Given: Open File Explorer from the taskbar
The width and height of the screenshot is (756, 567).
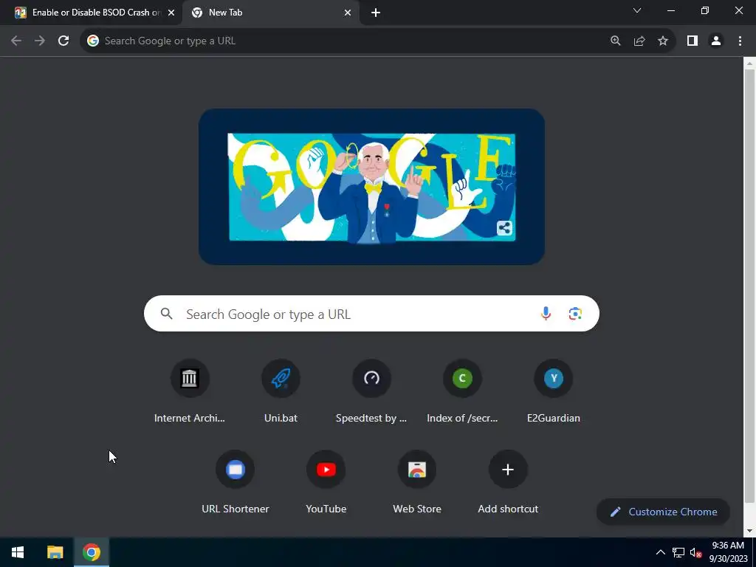Looking at the screenshot, I should pyautogui.click(x=55, y=552).
